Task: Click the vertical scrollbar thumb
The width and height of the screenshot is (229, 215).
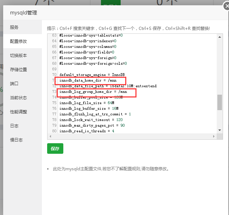Action: (220, 102)
